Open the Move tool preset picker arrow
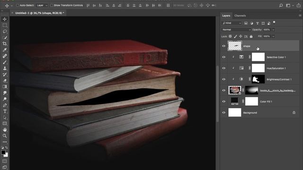Screen dimensions: 303x170 coord(11,6)
